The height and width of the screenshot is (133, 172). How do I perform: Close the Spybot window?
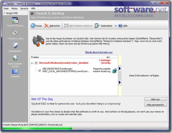[x=164, y=3]
